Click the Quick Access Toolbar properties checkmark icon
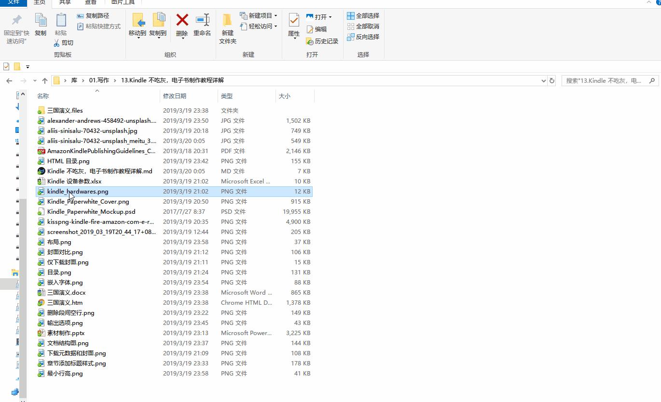 (x=6, y=66)
